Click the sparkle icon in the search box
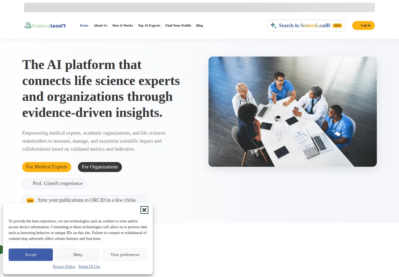Image resolution: width=399 pixels, height=277 pixels. point(273,25)
